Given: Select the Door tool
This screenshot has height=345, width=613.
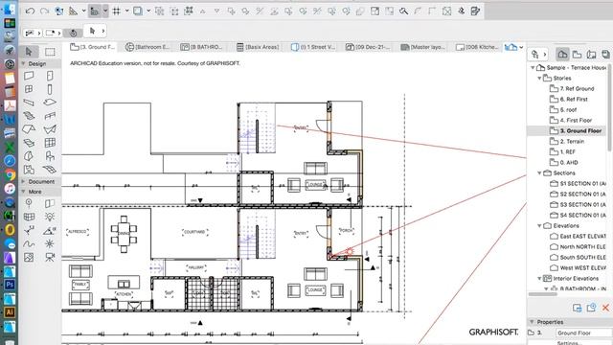Looking at the screenshot, I should [x=50, y=76].
